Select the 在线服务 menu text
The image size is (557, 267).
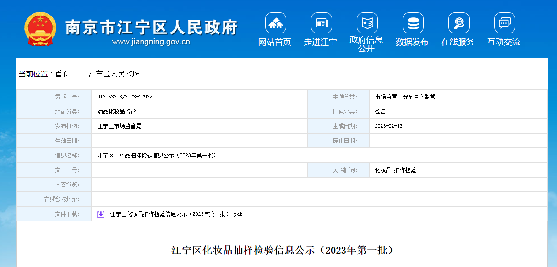click(458, 42)
